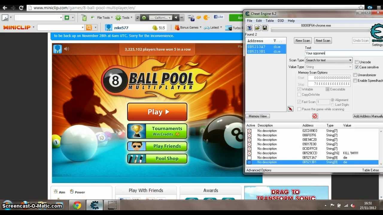Open the Edit menu in Cheat Engine
This screenshot has width=383, height=215.
[x=259, y=21]
